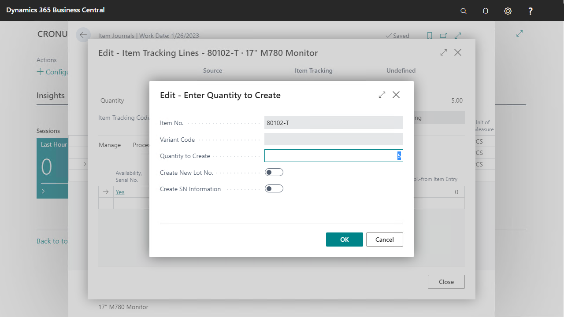This screenshot has height=317, width=564.
Task: Click the Item No. field showing 80102-T
Action: tap(334, 122)
